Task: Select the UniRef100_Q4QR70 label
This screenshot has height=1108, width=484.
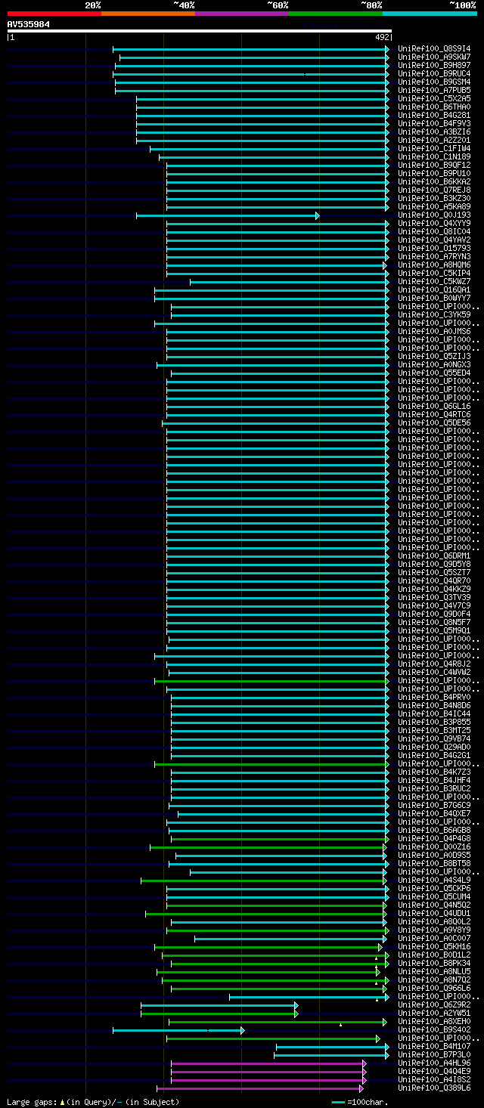Action: [434, 580]
